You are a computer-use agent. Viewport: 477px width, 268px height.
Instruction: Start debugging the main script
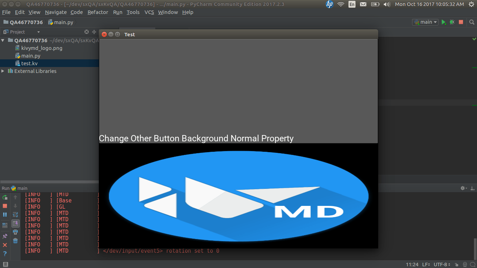(452, 22)
